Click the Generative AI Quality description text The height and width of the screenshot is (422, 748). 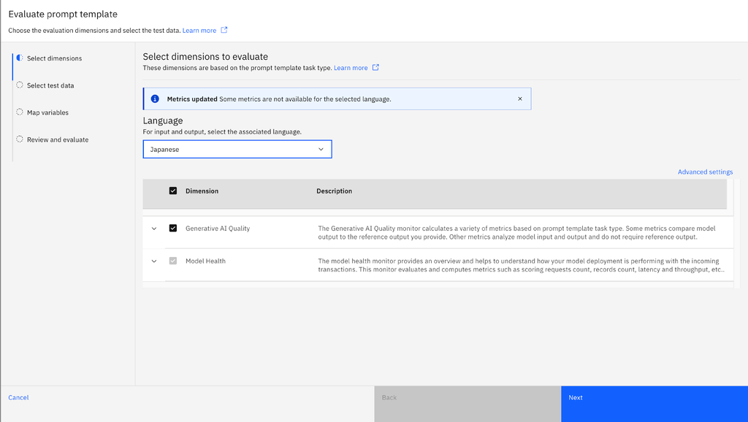(x=516, y=233)
